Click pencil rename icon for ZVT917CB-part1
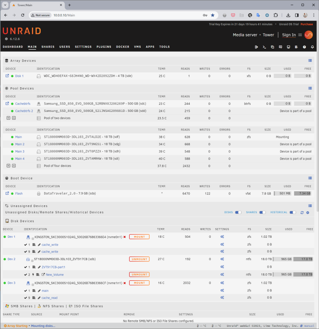This screenshot has height=329, width=319. point(39,267)
